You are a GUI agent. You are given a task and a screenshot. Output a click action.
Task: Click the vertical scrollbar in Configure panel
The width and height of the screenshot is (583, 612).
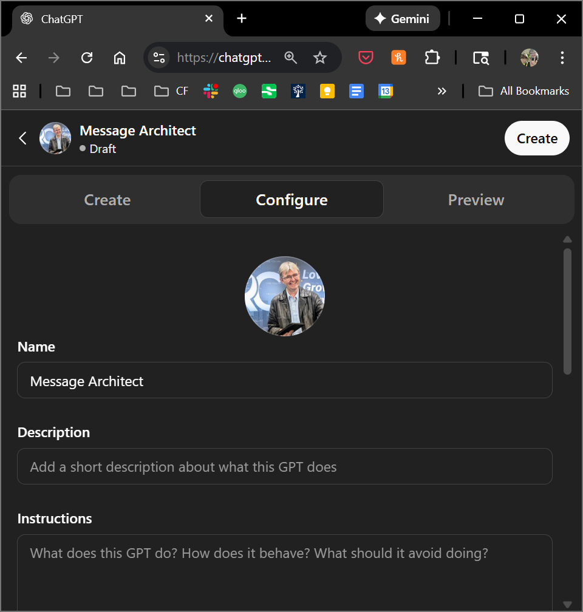[x=567, y=311]
